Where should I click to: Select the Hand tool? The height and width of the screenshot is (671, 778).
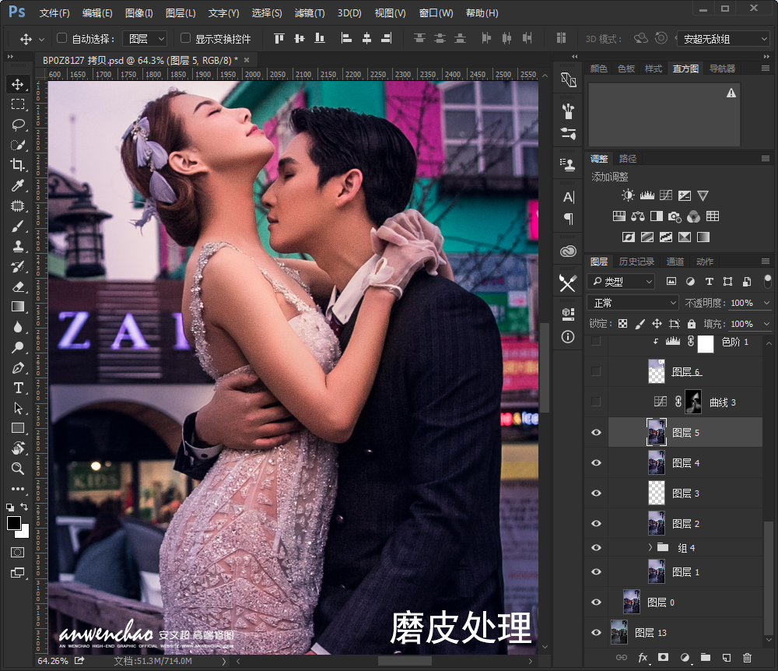18,448
